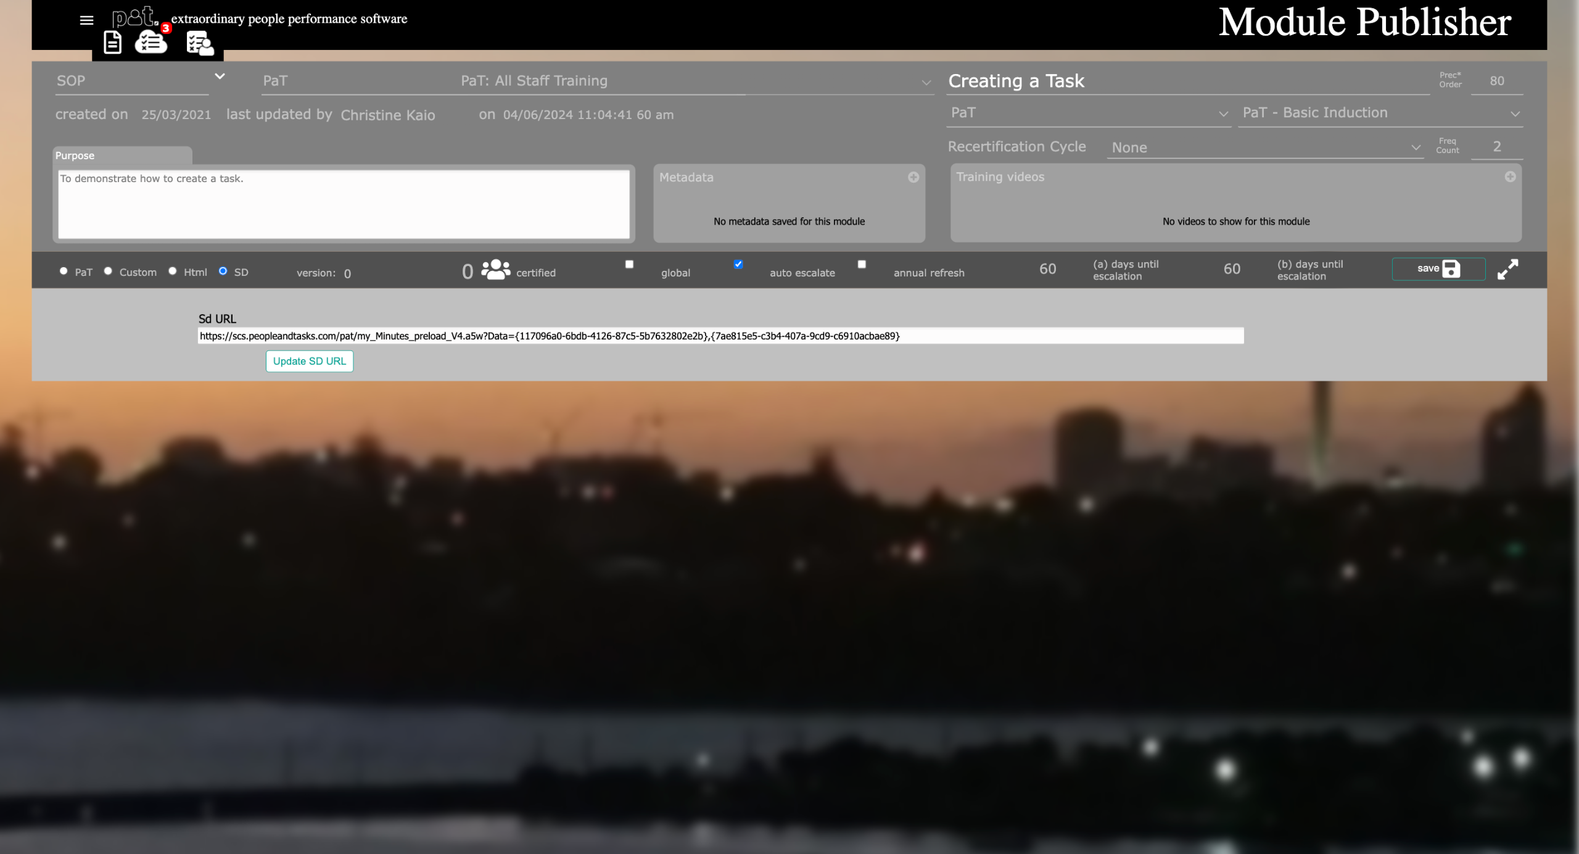
Task: Open the cloud checklist icon with badge
Action: [x=151, y=43]
